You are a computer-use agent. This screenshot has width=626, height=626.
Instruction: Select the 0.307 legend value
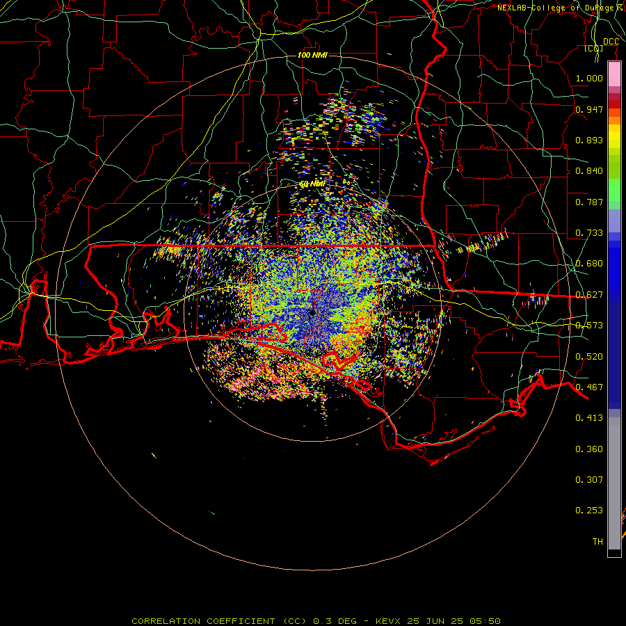pos(589,480)
